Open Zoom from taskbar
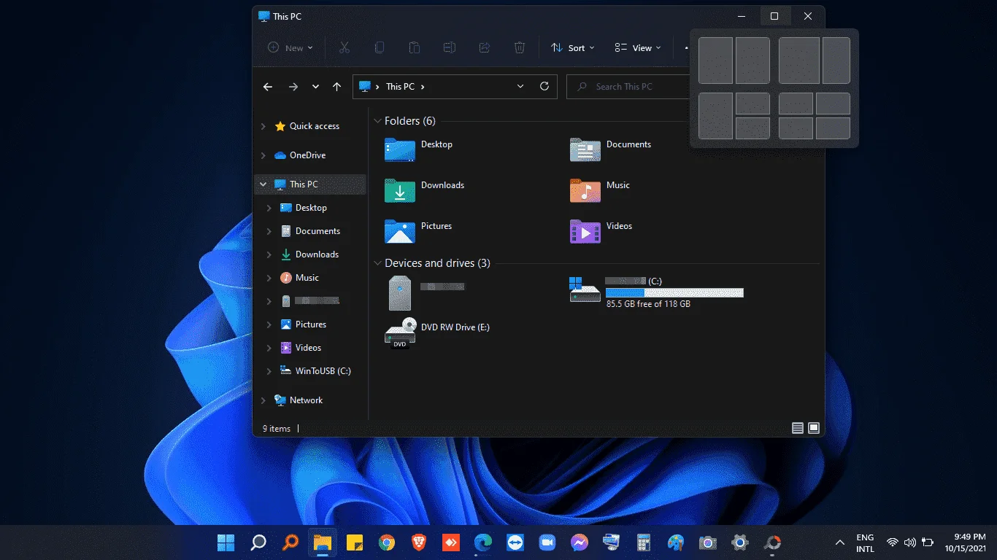The image size is (997, 560). coord(547,542)
